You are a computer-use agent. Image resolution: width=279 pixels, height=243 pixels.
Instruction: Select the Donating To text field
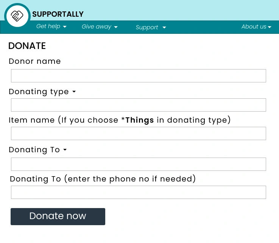138,164
